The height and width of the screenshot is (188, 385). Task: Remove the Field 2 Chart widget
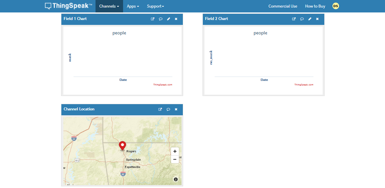point(317,19)
